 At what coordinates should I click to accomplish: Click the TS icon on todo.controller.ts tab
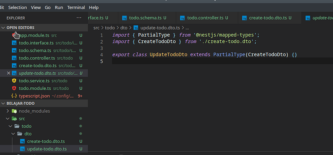[182, 18]
